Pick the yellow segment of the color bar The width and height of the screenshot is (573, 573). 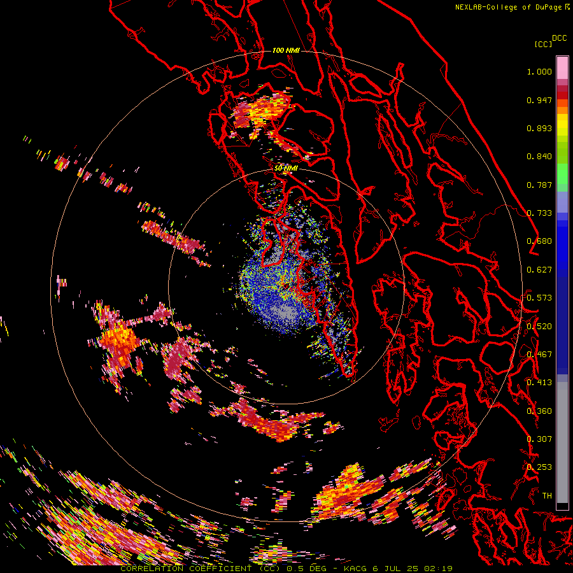(562, 125)
